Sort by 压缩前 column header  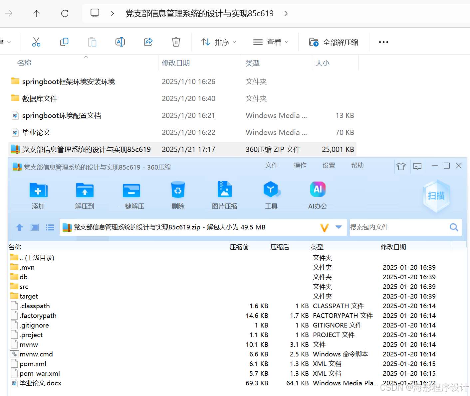pyautogui.click(x=239, y=247)
